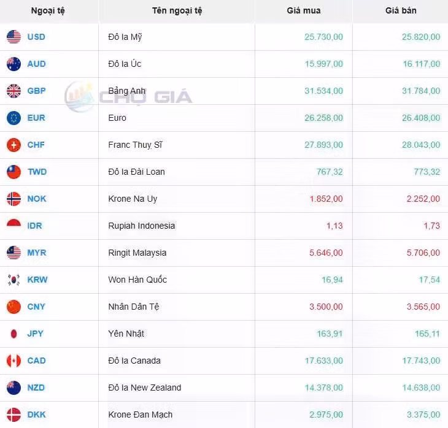This screenshot has height=428, width=448.
Task: Click the UK flag icon beside GBP
Action: pyautogui.click(x=14, y=91)
